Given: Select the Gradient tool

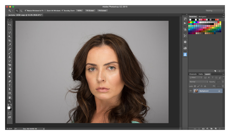Looking at the screenshot, I should 10,69.
